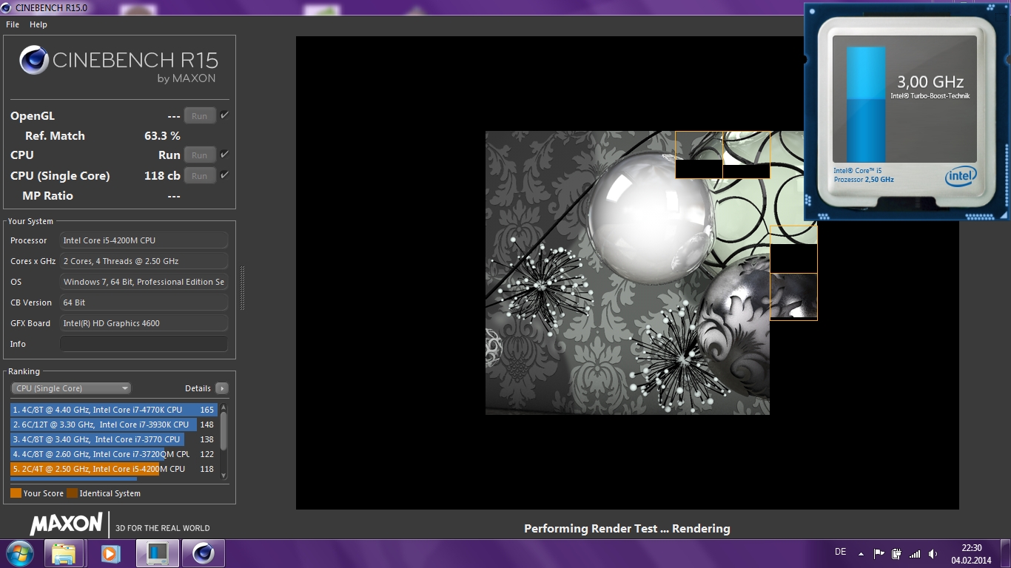Click the Intel logo on the Turbo Boost gadget
Screen dimensions: 1011x568
960,177
